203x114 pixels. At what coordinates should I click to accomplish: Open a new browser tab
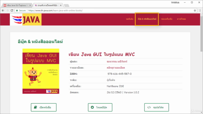pyautogui.click(x=67, y=6)
